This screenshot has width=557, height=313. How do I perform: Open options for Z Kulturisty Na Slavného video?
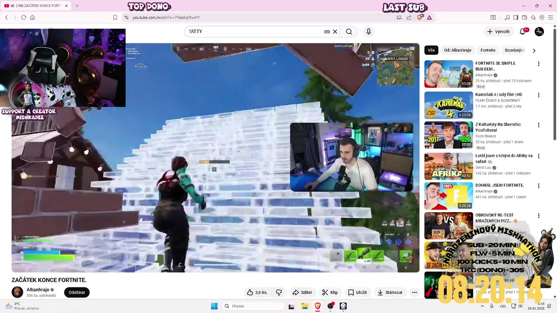pyautogui.click(x=539, y=125)
